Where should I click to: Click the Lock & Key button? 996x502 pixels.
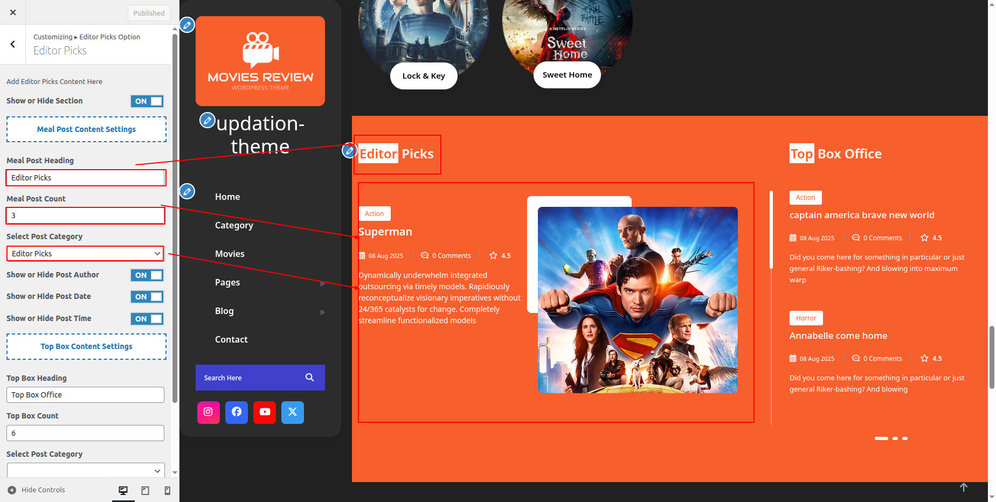point(424,76)
